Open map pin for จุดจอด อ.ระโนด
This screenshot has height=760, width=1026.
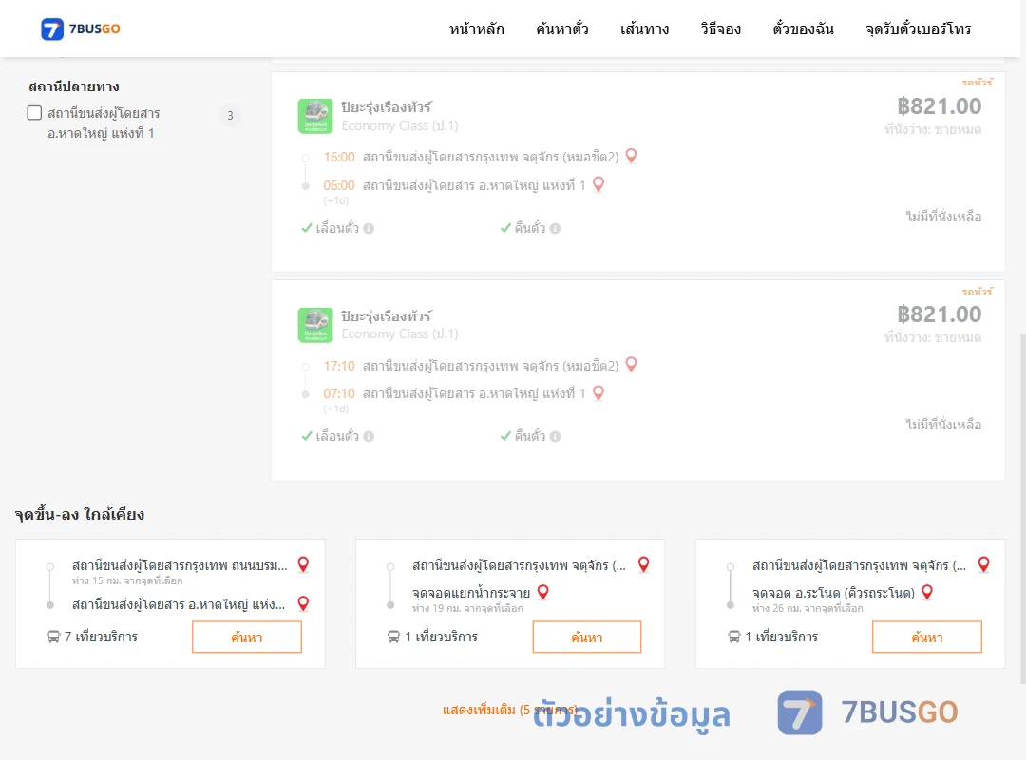pyautogui.click(x=927, y=593)
